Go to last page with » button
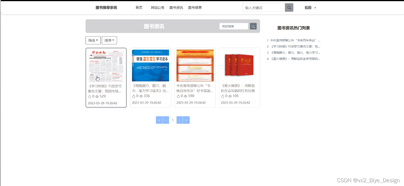404x186 pixels. click(186, 120)
